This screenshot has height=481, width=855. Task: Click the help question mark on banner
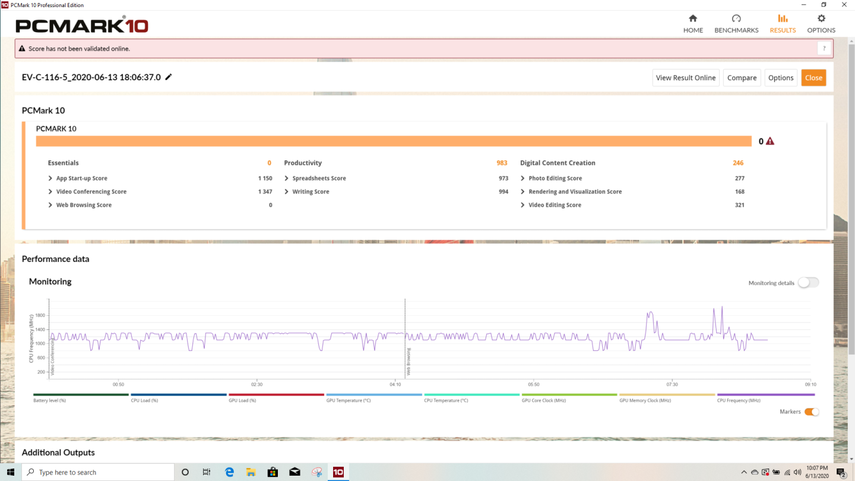[824, 49]
